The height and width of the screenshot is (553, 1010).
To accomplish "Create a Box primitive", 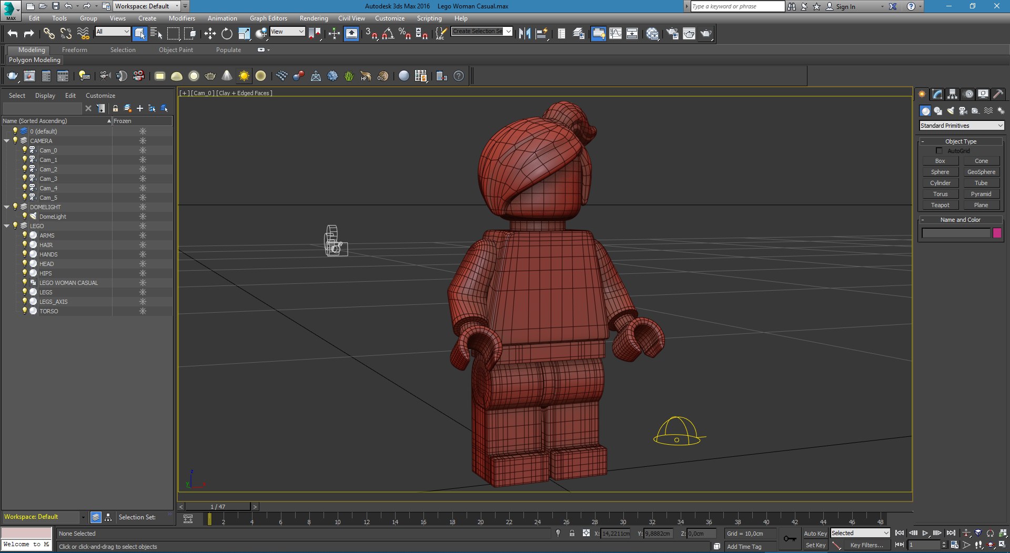I will point(940,161).
